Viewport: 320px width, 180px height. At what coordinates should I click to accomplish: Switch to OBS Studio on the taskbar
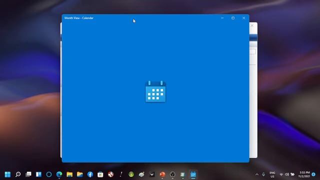172,174
